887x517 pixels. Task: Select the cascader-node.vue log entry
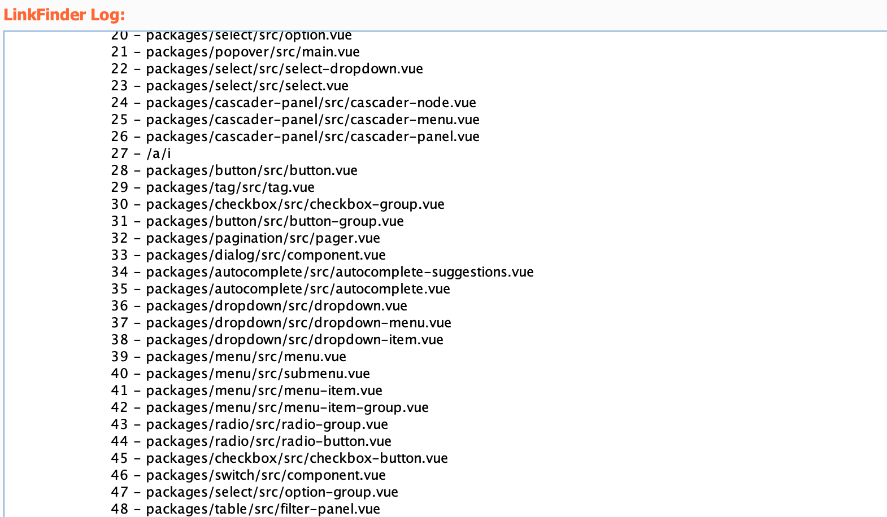pos(311,103)
